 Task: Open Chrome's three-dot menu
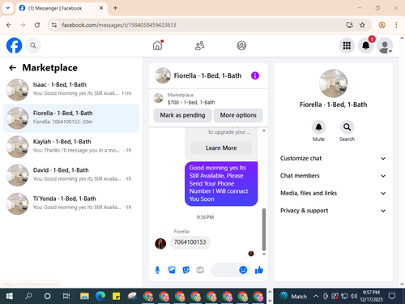tap(396, 25)
